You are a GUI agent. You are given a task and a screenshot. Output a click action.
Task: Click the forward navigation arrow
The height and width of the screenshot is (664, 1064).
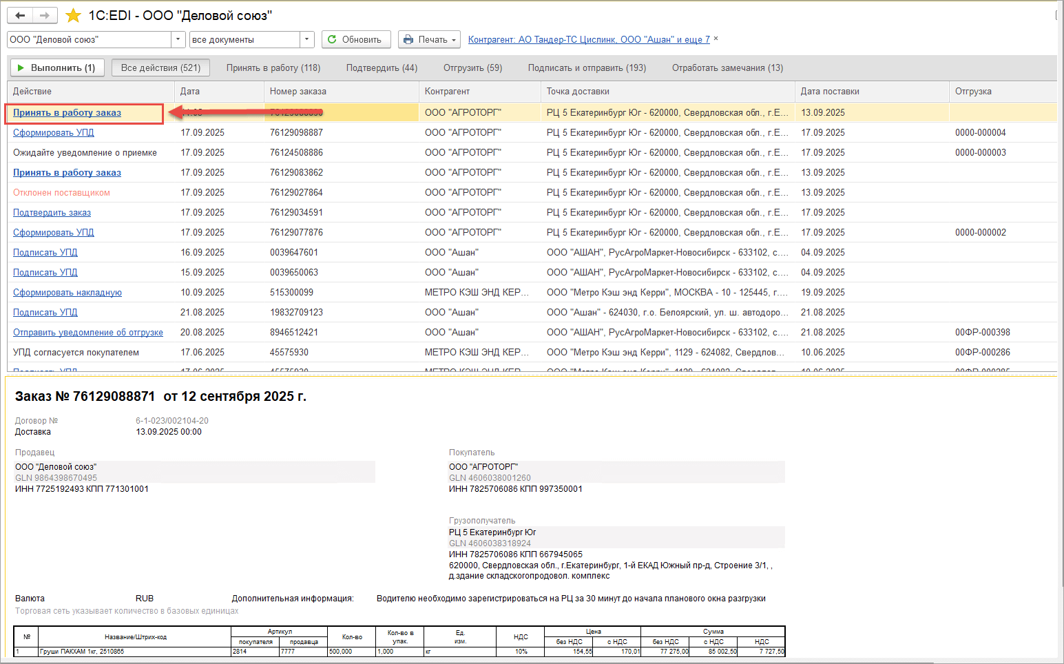point(44,15)
